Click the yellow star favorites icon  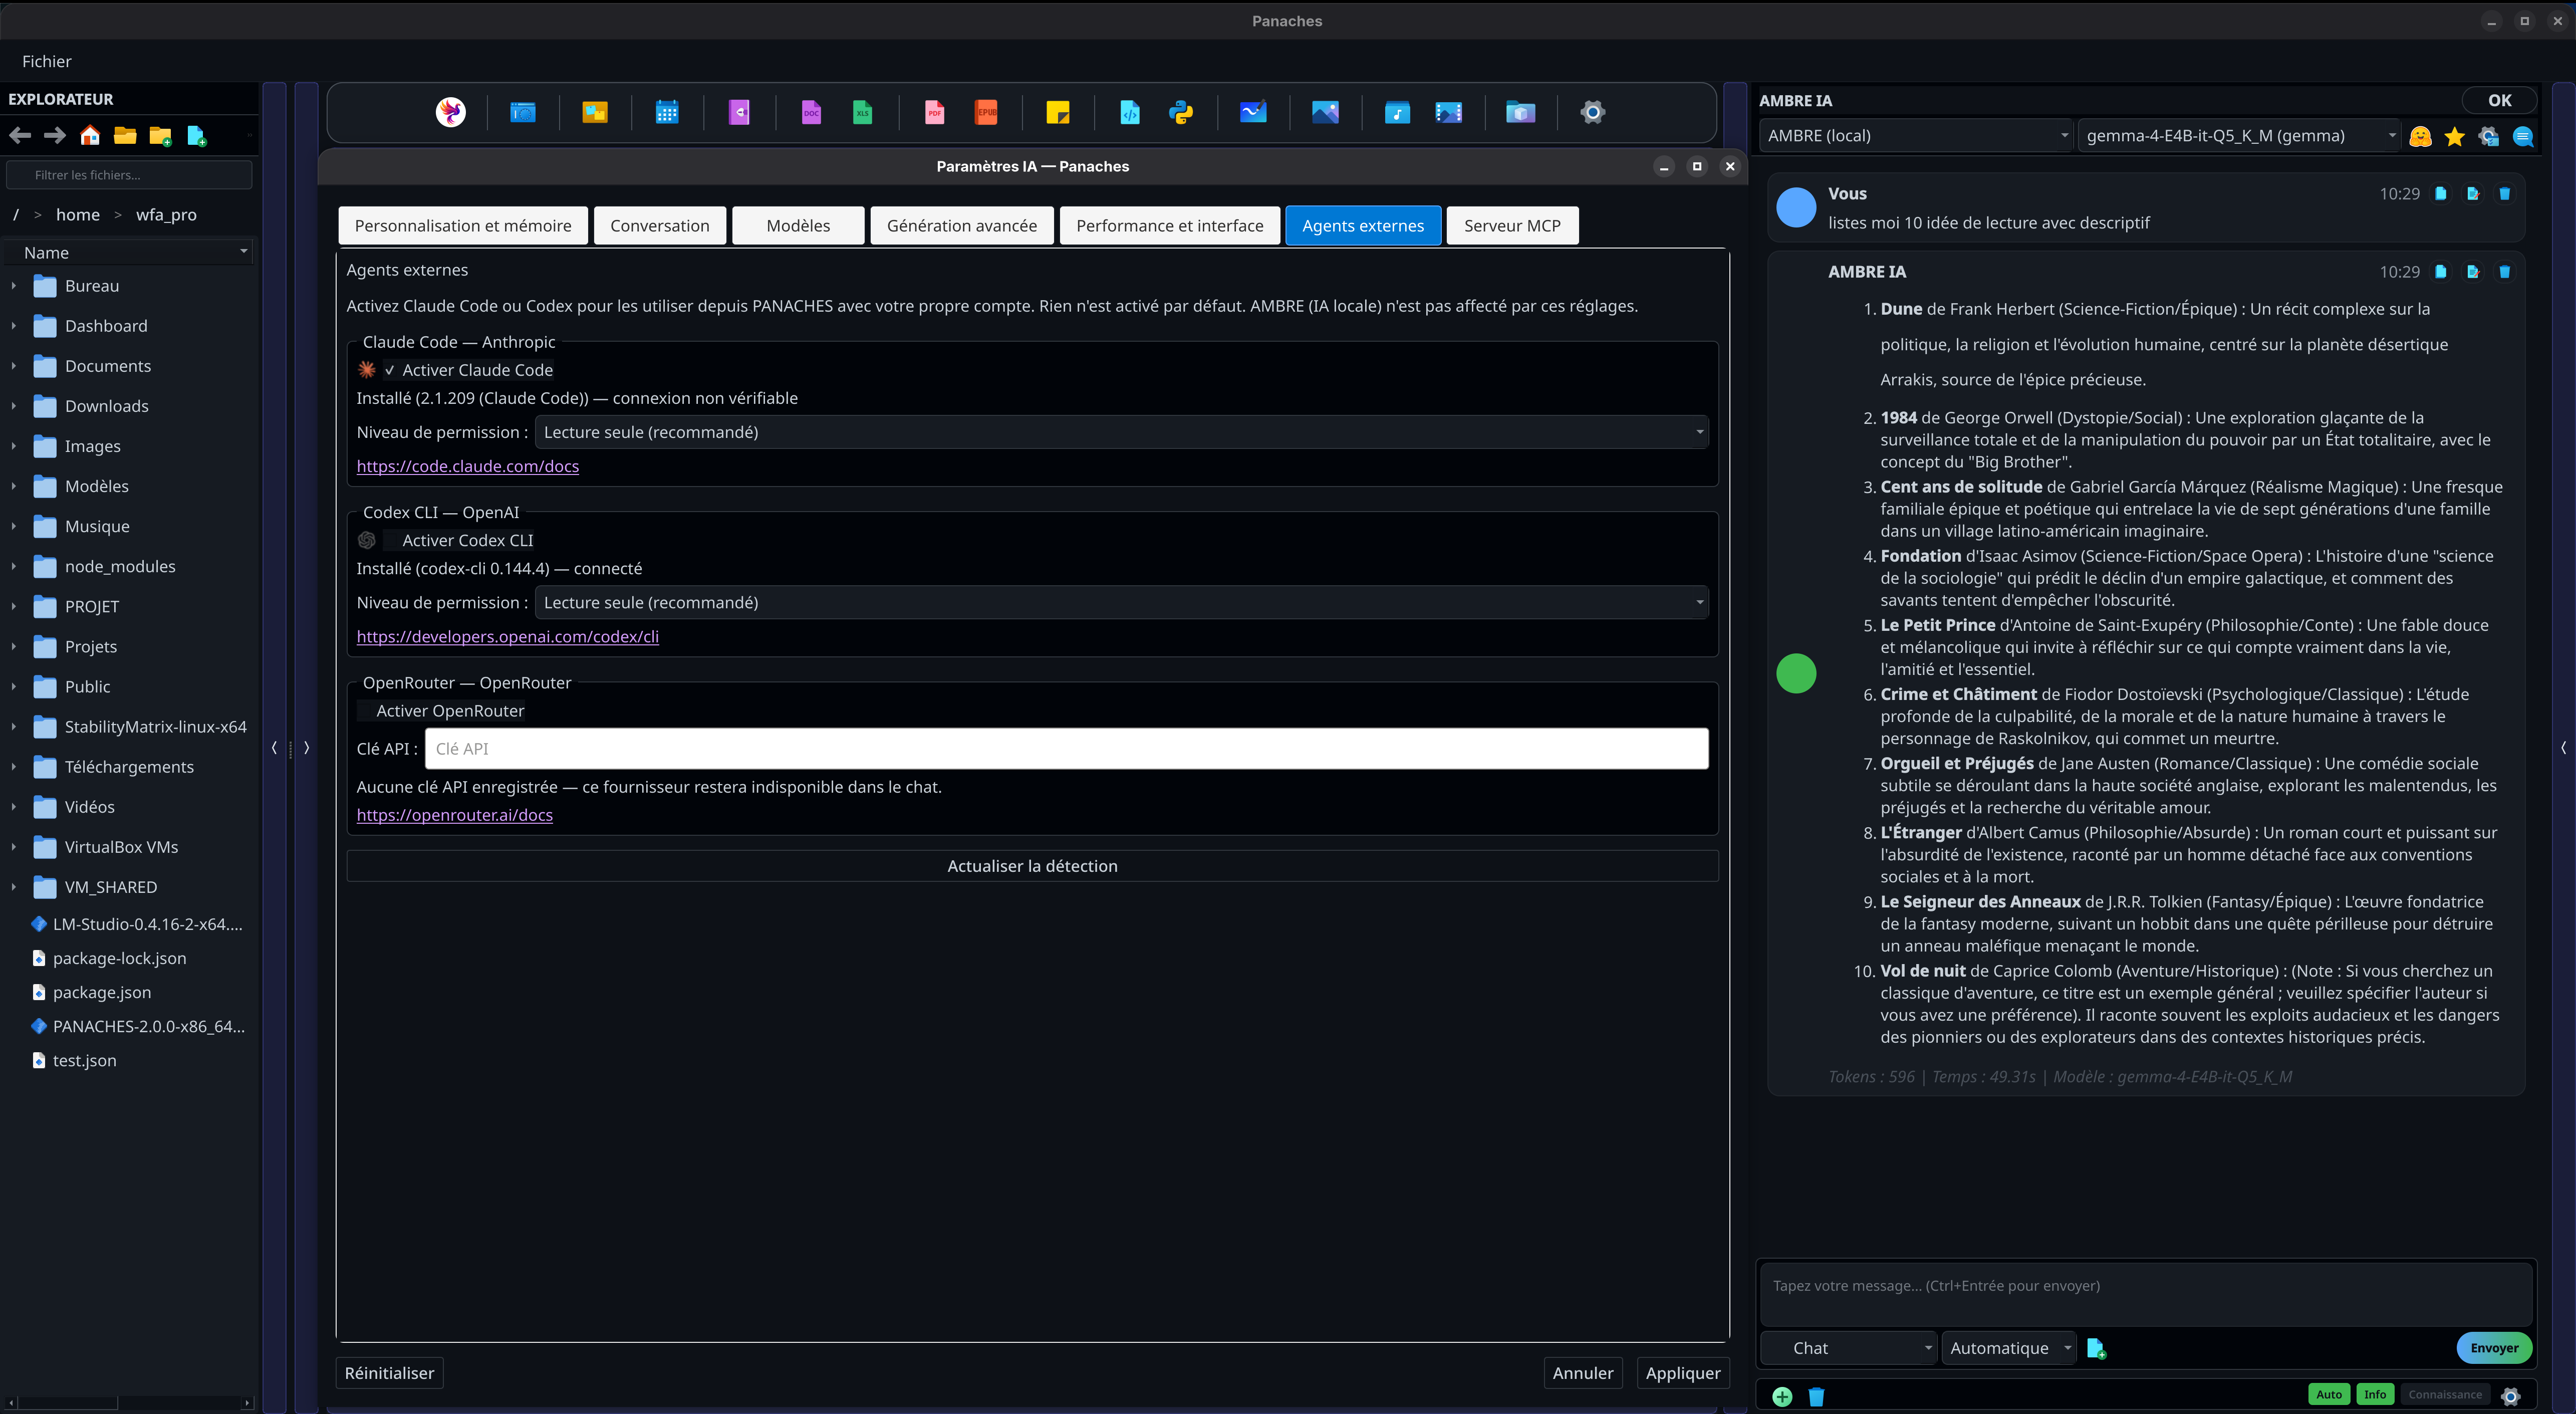coord(2454,136)
